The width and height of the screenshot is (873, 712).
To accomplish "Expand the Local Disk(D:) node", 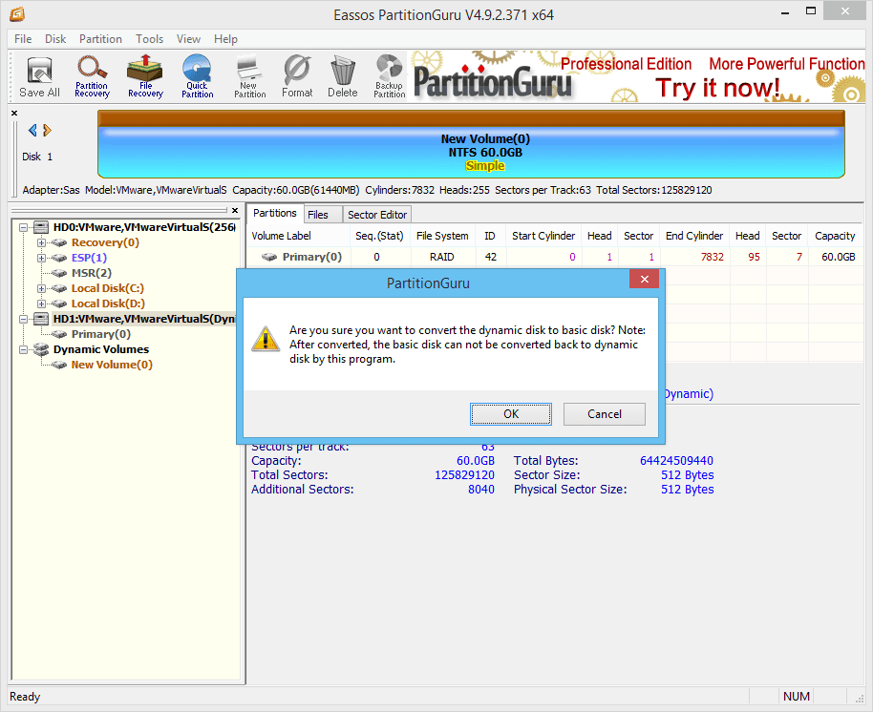I will pos(41,304).
